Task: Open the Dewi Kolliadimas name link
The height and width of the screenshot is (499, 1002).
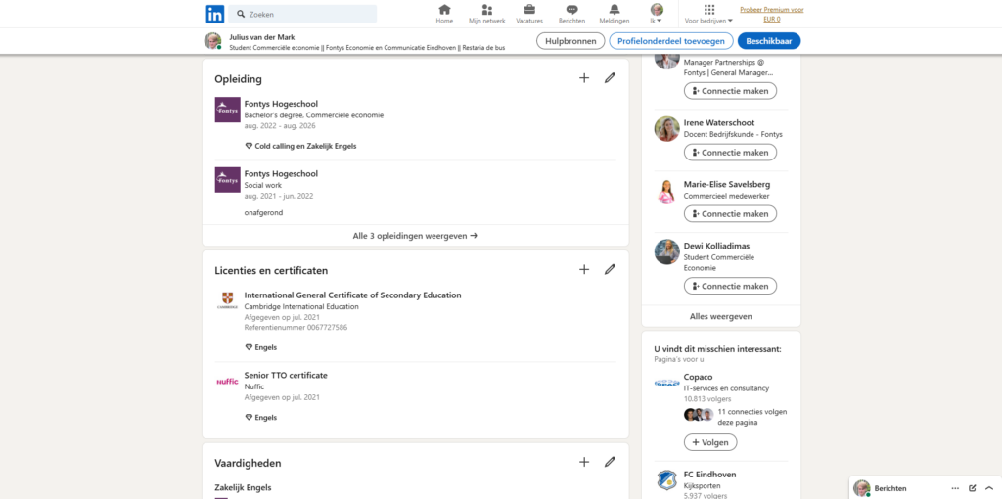Action: pos(716,246)
